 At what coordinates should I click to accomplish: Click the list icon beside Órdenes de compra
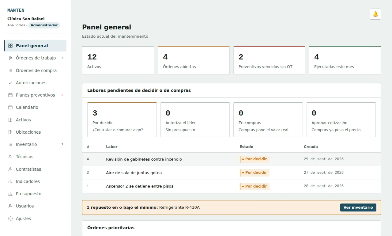pos(10,70)
